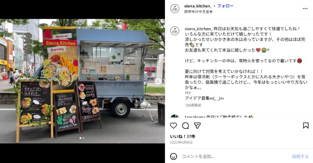Open taesakuma commenter avatar
This screenshot has width=313, height=163.
tap(174, 116)
